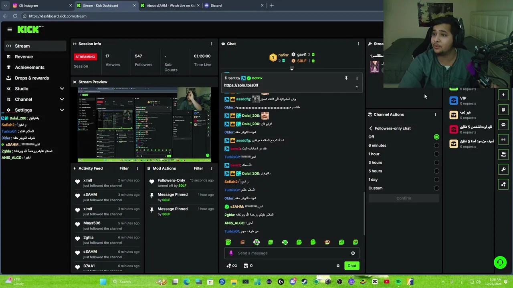Image resolution: width=513 pixels, height=288 pixels.
Task: Click the browser back arrow
Action: 5,16
